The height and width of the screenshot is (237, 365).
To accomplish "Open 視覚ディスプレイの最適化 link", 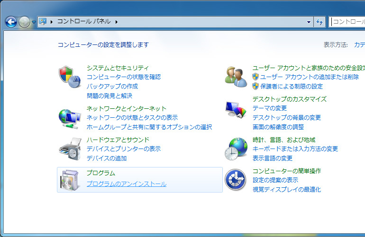I will point(287,189).
